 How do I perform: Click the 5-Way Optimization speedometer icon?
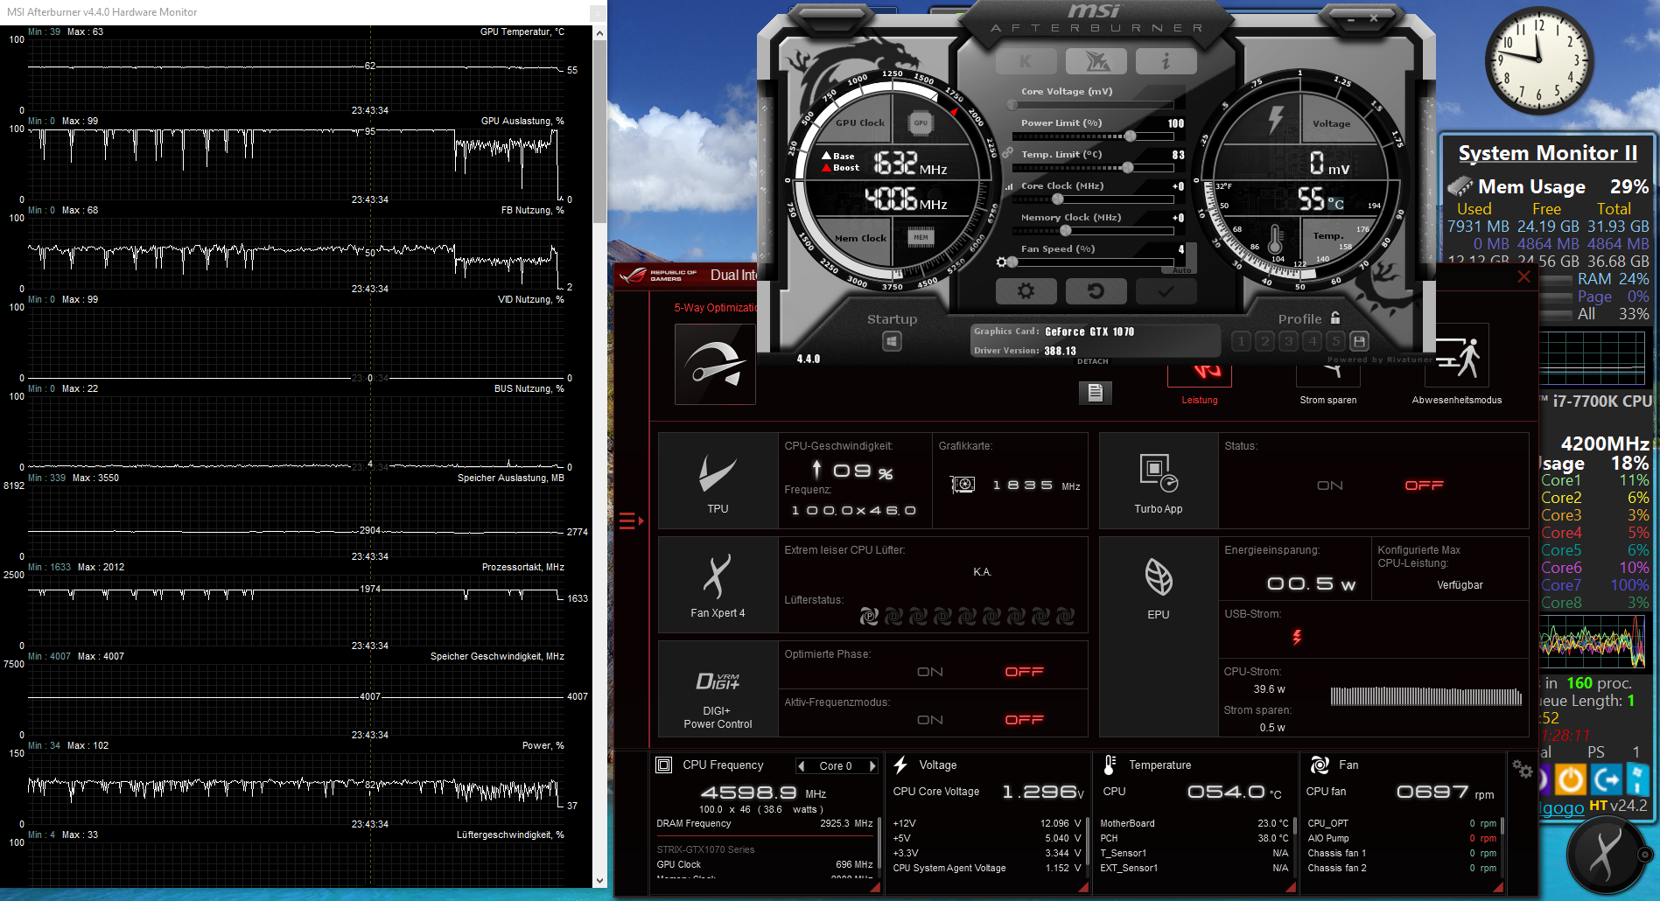[715, 364]
